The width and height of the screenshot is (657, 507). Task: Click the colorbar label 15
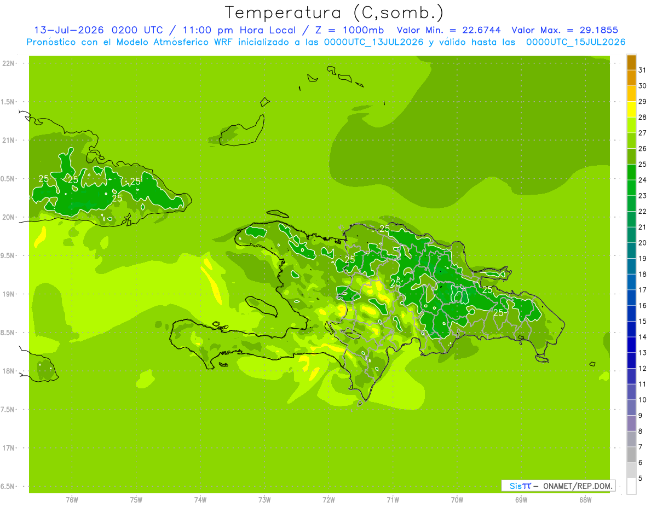pyautogui.click(x=643, y=321)
